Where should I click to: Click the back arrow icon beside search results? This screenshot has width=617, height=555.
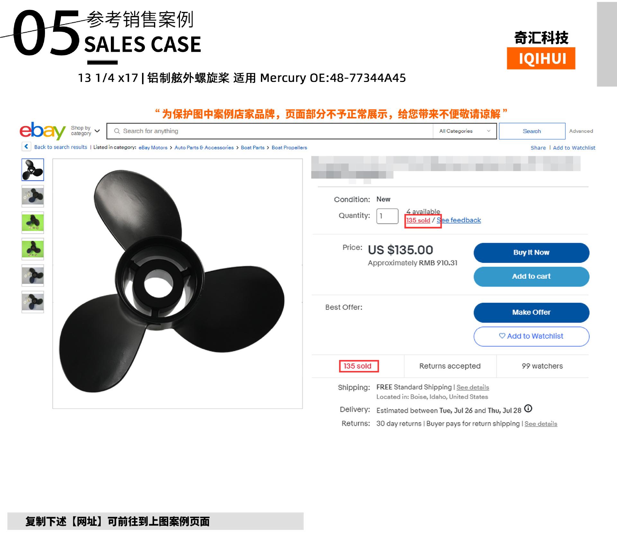[x=26, y=147]
